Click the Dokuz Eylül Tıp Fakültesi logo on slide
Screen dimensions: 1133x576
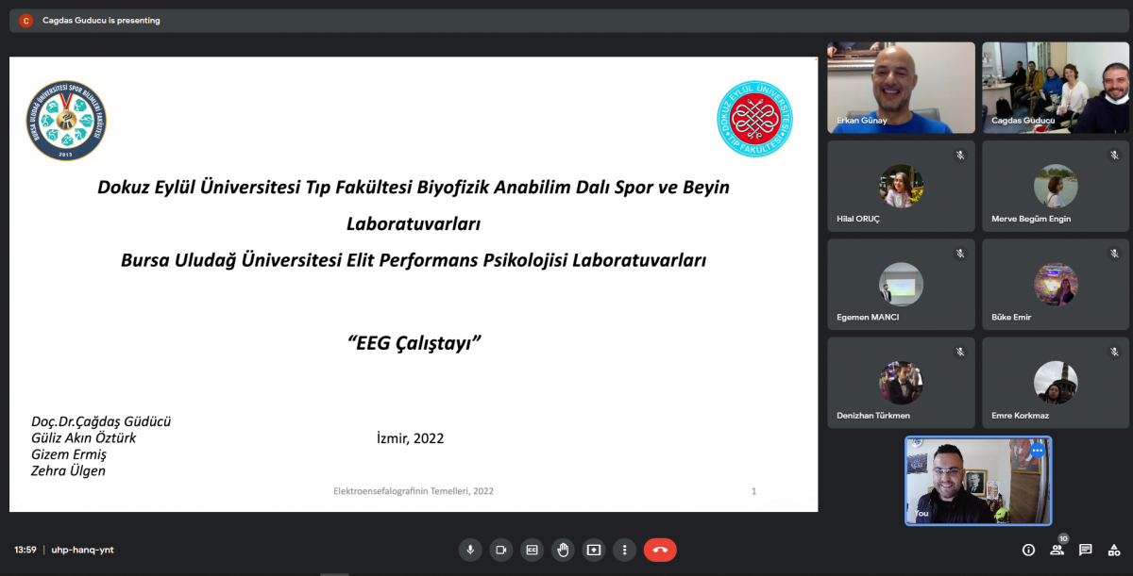click(x=754, y=119)
